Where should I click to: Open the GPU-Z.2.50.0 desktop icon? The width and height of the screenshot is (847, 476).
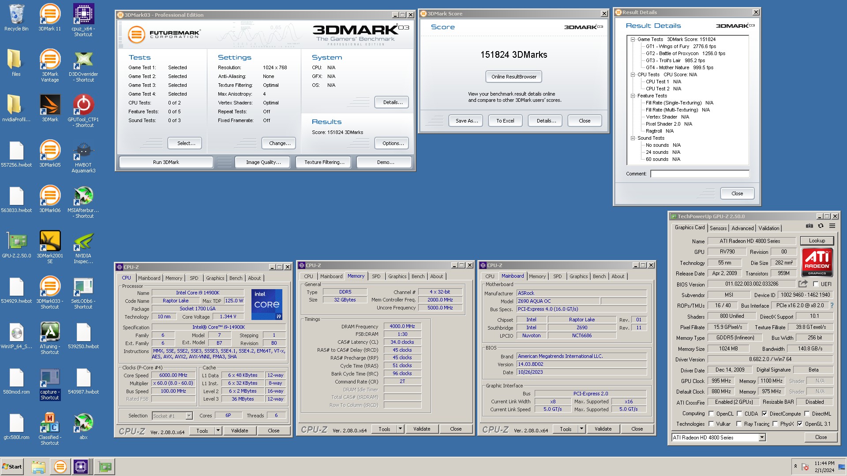point(16,245)
